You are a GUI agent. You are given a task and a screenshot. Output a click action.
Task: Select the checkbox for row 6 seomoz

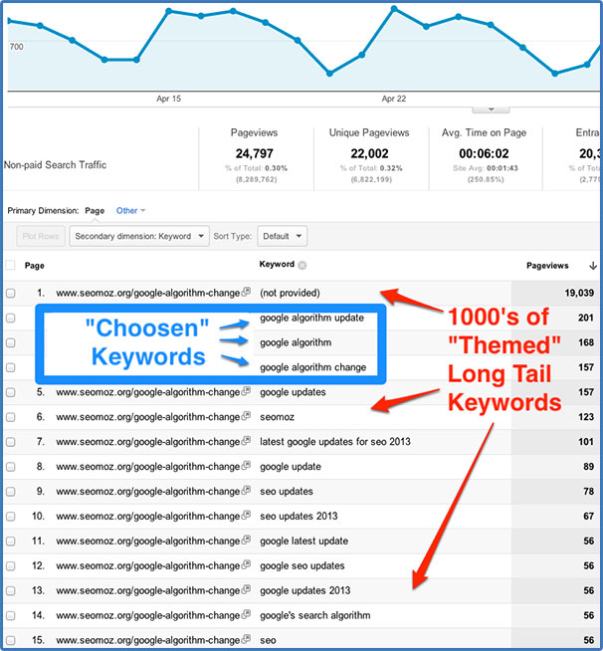[x=10, y=417]
